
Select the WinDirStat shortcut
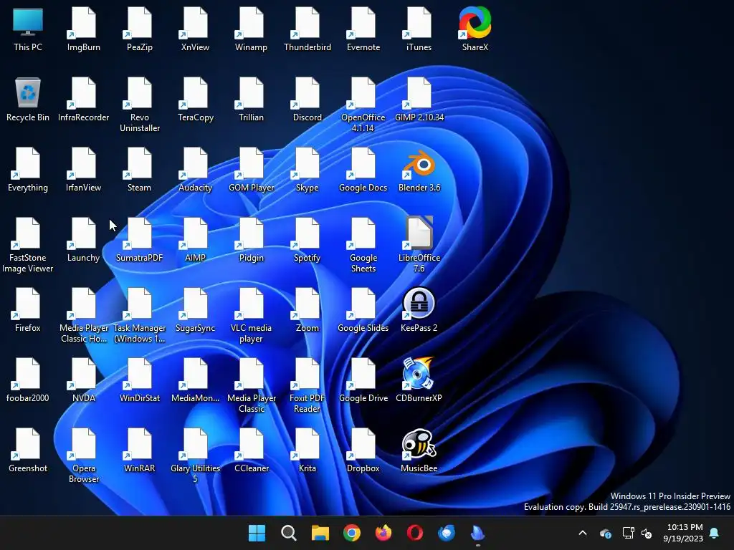[140, 380]
